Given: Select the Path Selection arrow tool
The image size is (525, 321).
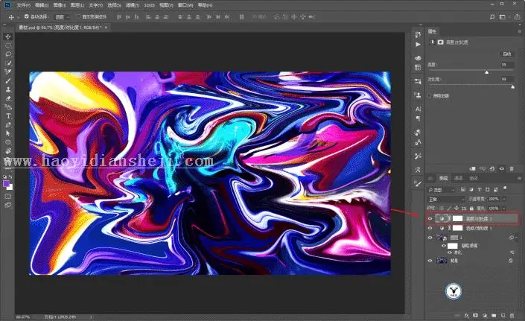Looking at the screenshot, I should [8, 133].
